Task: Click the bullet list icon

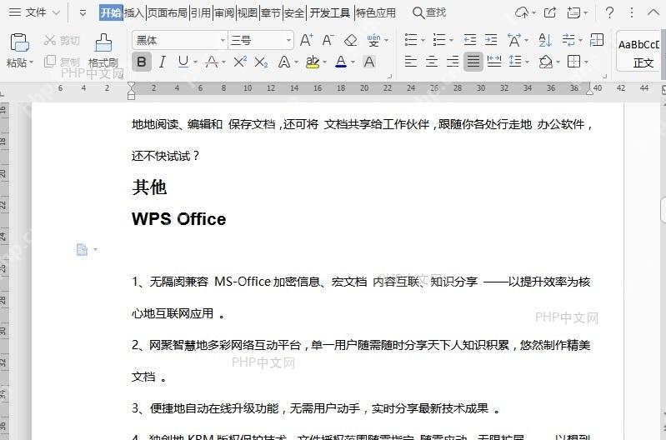Action: point(411,40)
